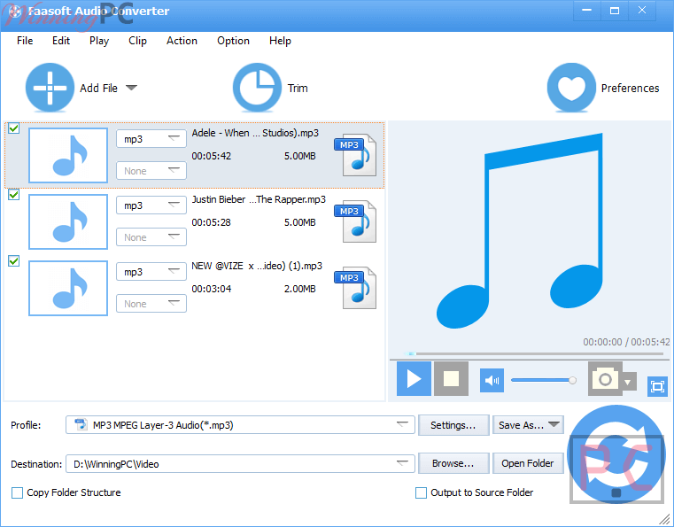Toggle full screen preview icon
This screenshot has height=527, width=674.
pos(657,386)
